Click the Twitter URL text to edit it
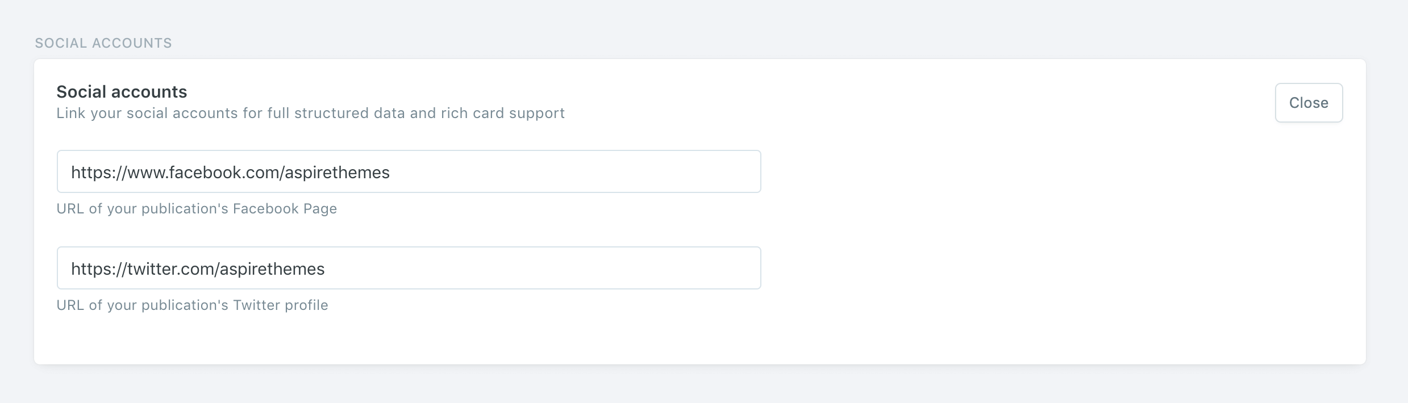 [198, 268]
